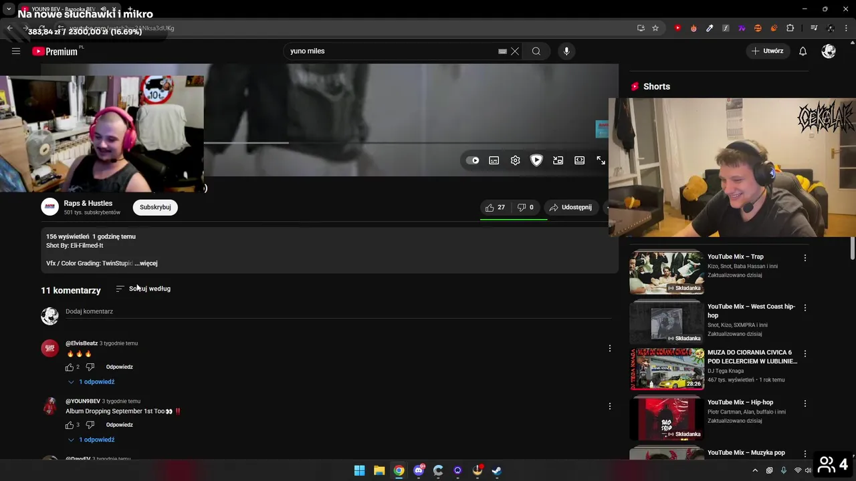Start voice search with the microphone
The height and width of the screenshot is (481, 856).
click(566, 51)
